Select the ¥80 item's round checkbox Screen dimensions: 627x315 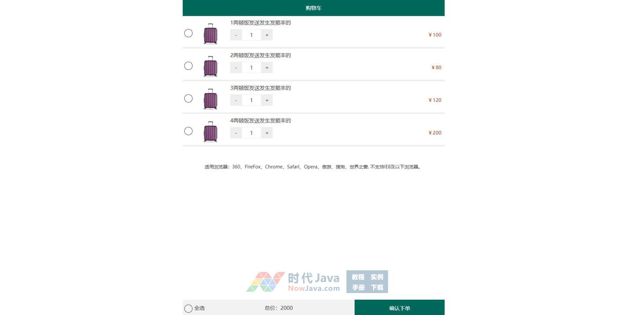pyautogui.click(x=188, y=66)
